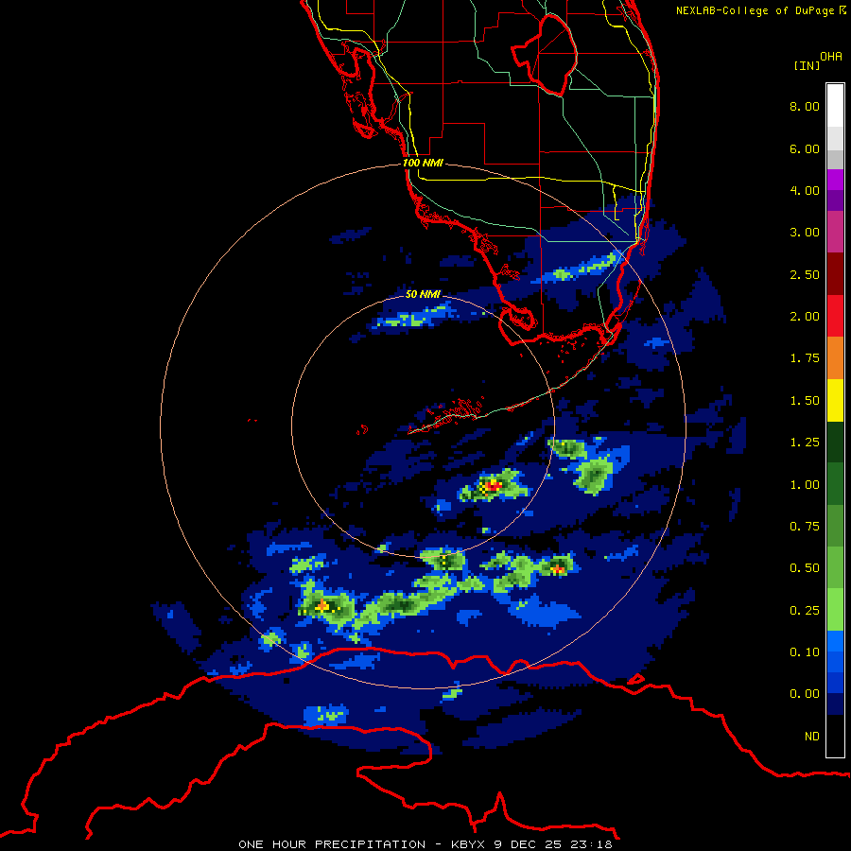Click the ND legend label
Screen dimensions: 851x851
pos(812,737)
